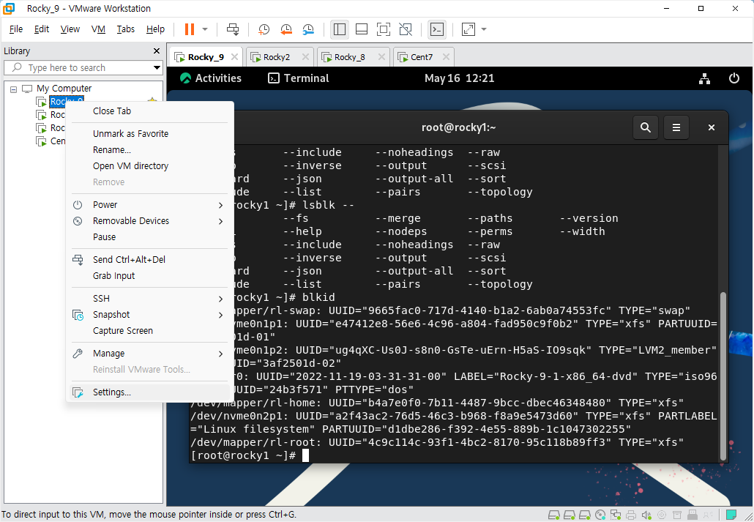Close the Rocky_9 tab
Screen dimensions: 754x522
pyautogui.click(x=234, y=57)
